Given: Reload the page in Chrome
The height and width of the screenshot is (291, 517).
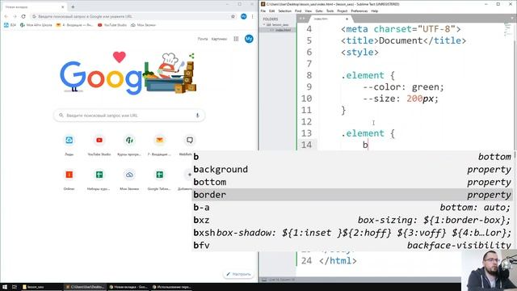Looking at the screenshot, I should [x=23, y=16].
